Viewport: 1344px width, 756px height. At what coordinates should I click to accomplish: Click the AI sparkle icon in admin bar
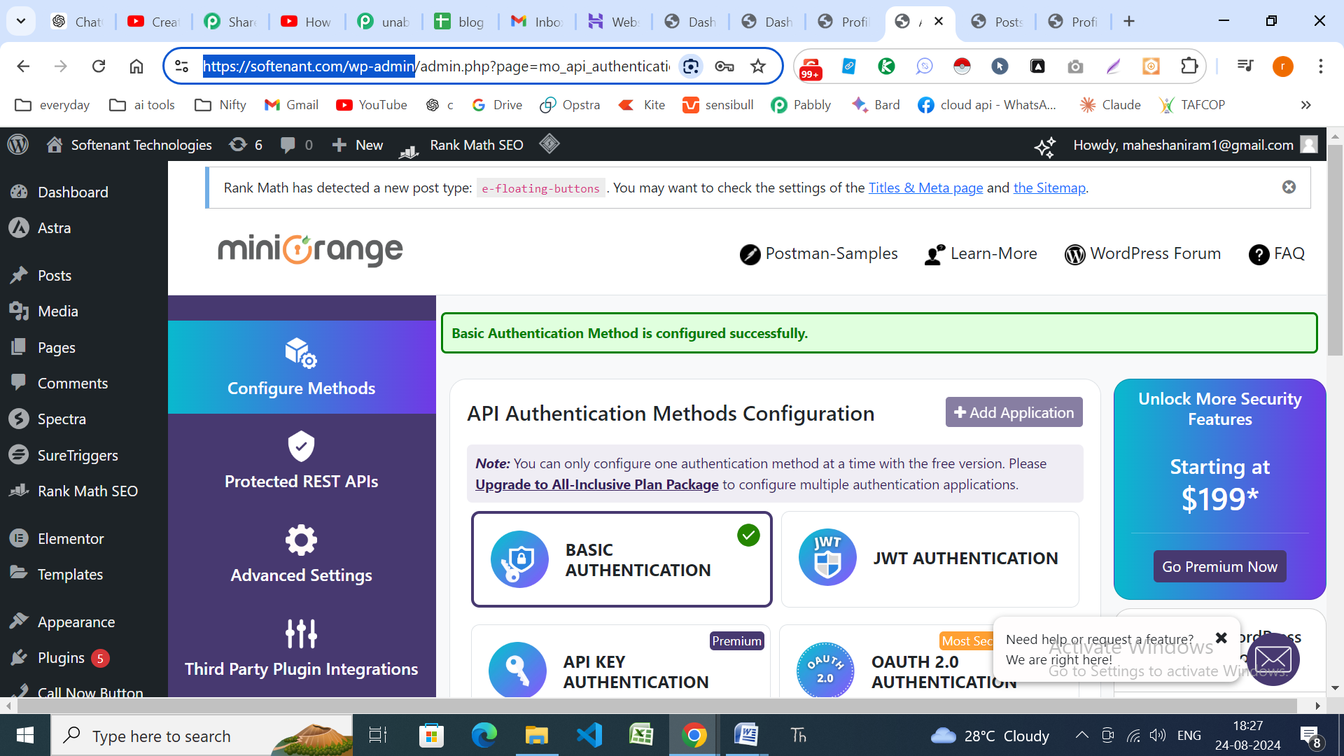coord(1045,146)
